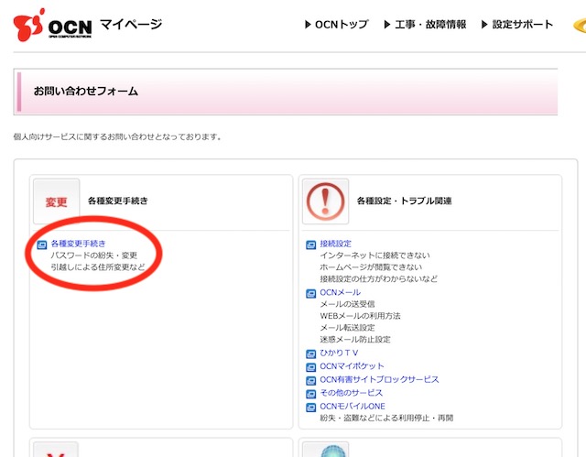This screenshot has width=586, height=457.
Task: Open the ひかりTV link
Action: pos(339,353)
